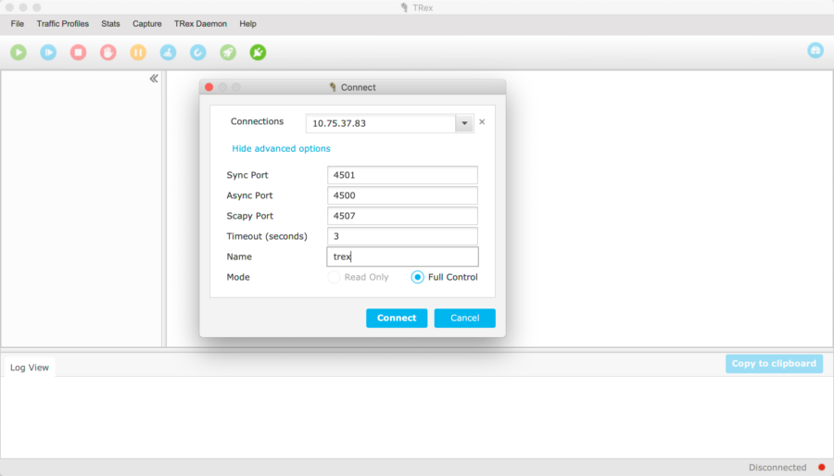Image resolution: width=834 pixels, height=476 pixels.
Task: Switch to the Log View tab
Action: click(30, 368)
